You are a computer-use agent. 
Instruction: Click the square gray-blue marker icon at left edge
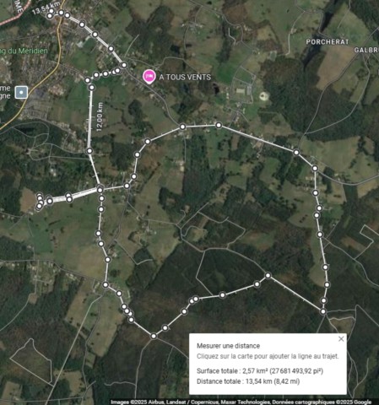pos(21,92)
